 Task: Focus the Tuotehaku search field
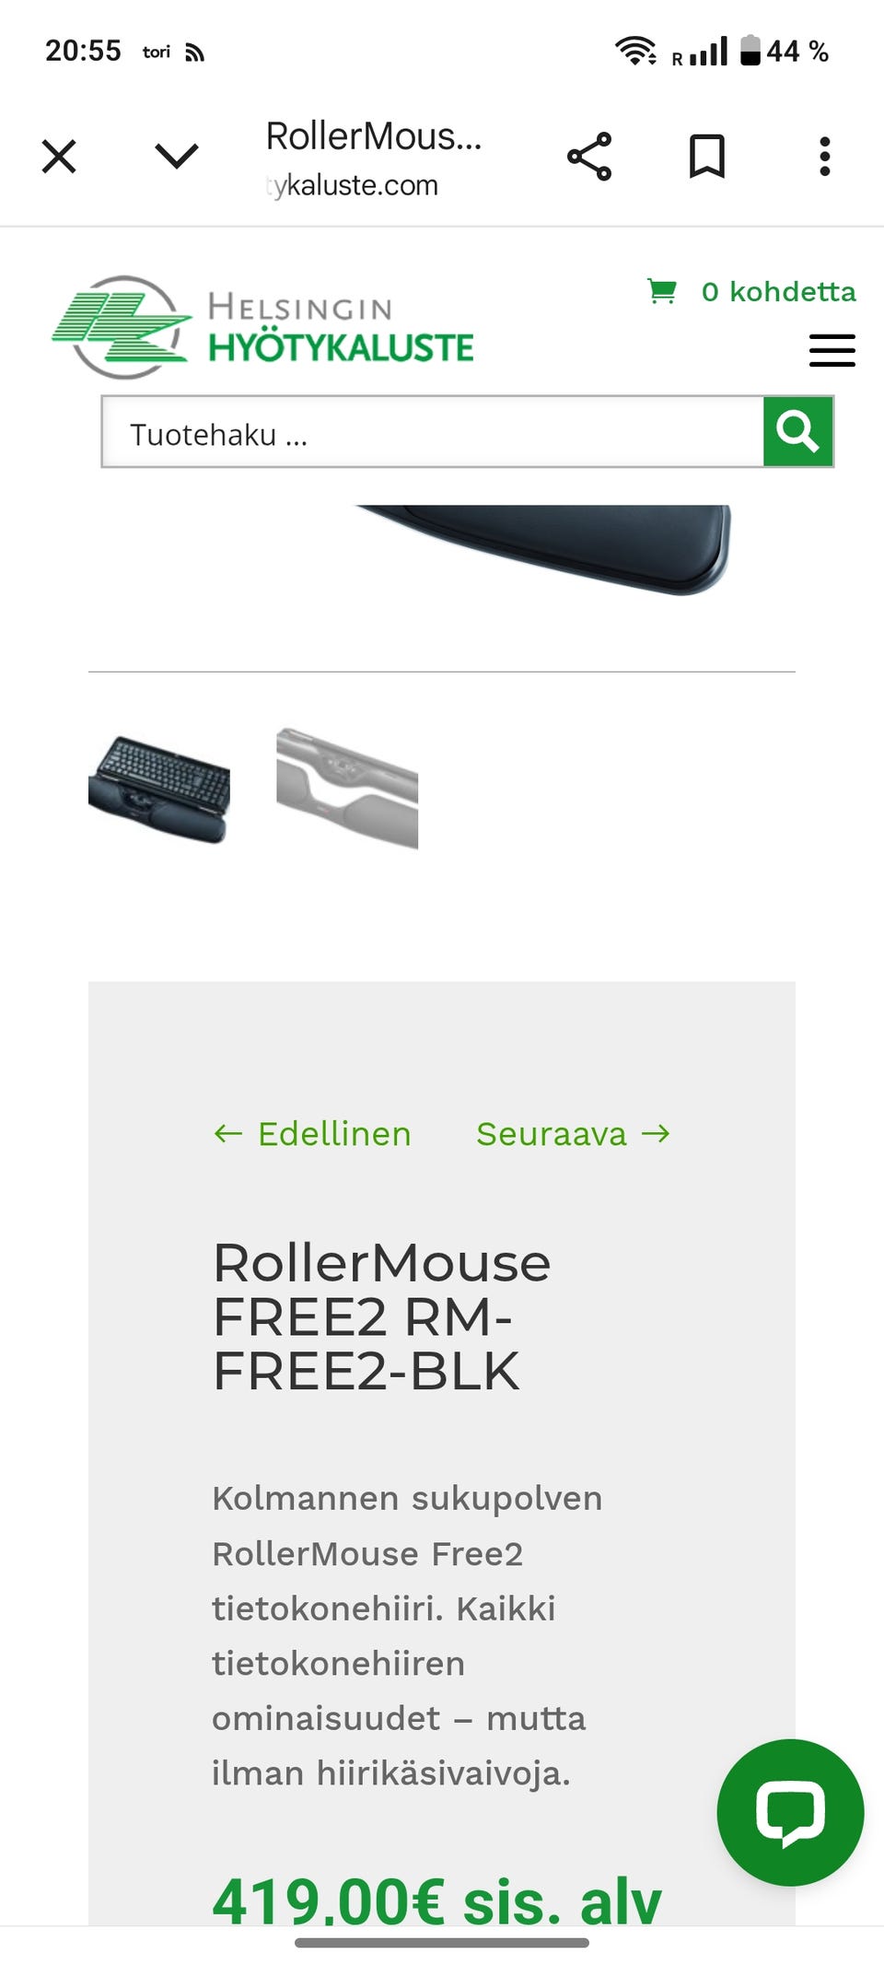pos(433,432)
